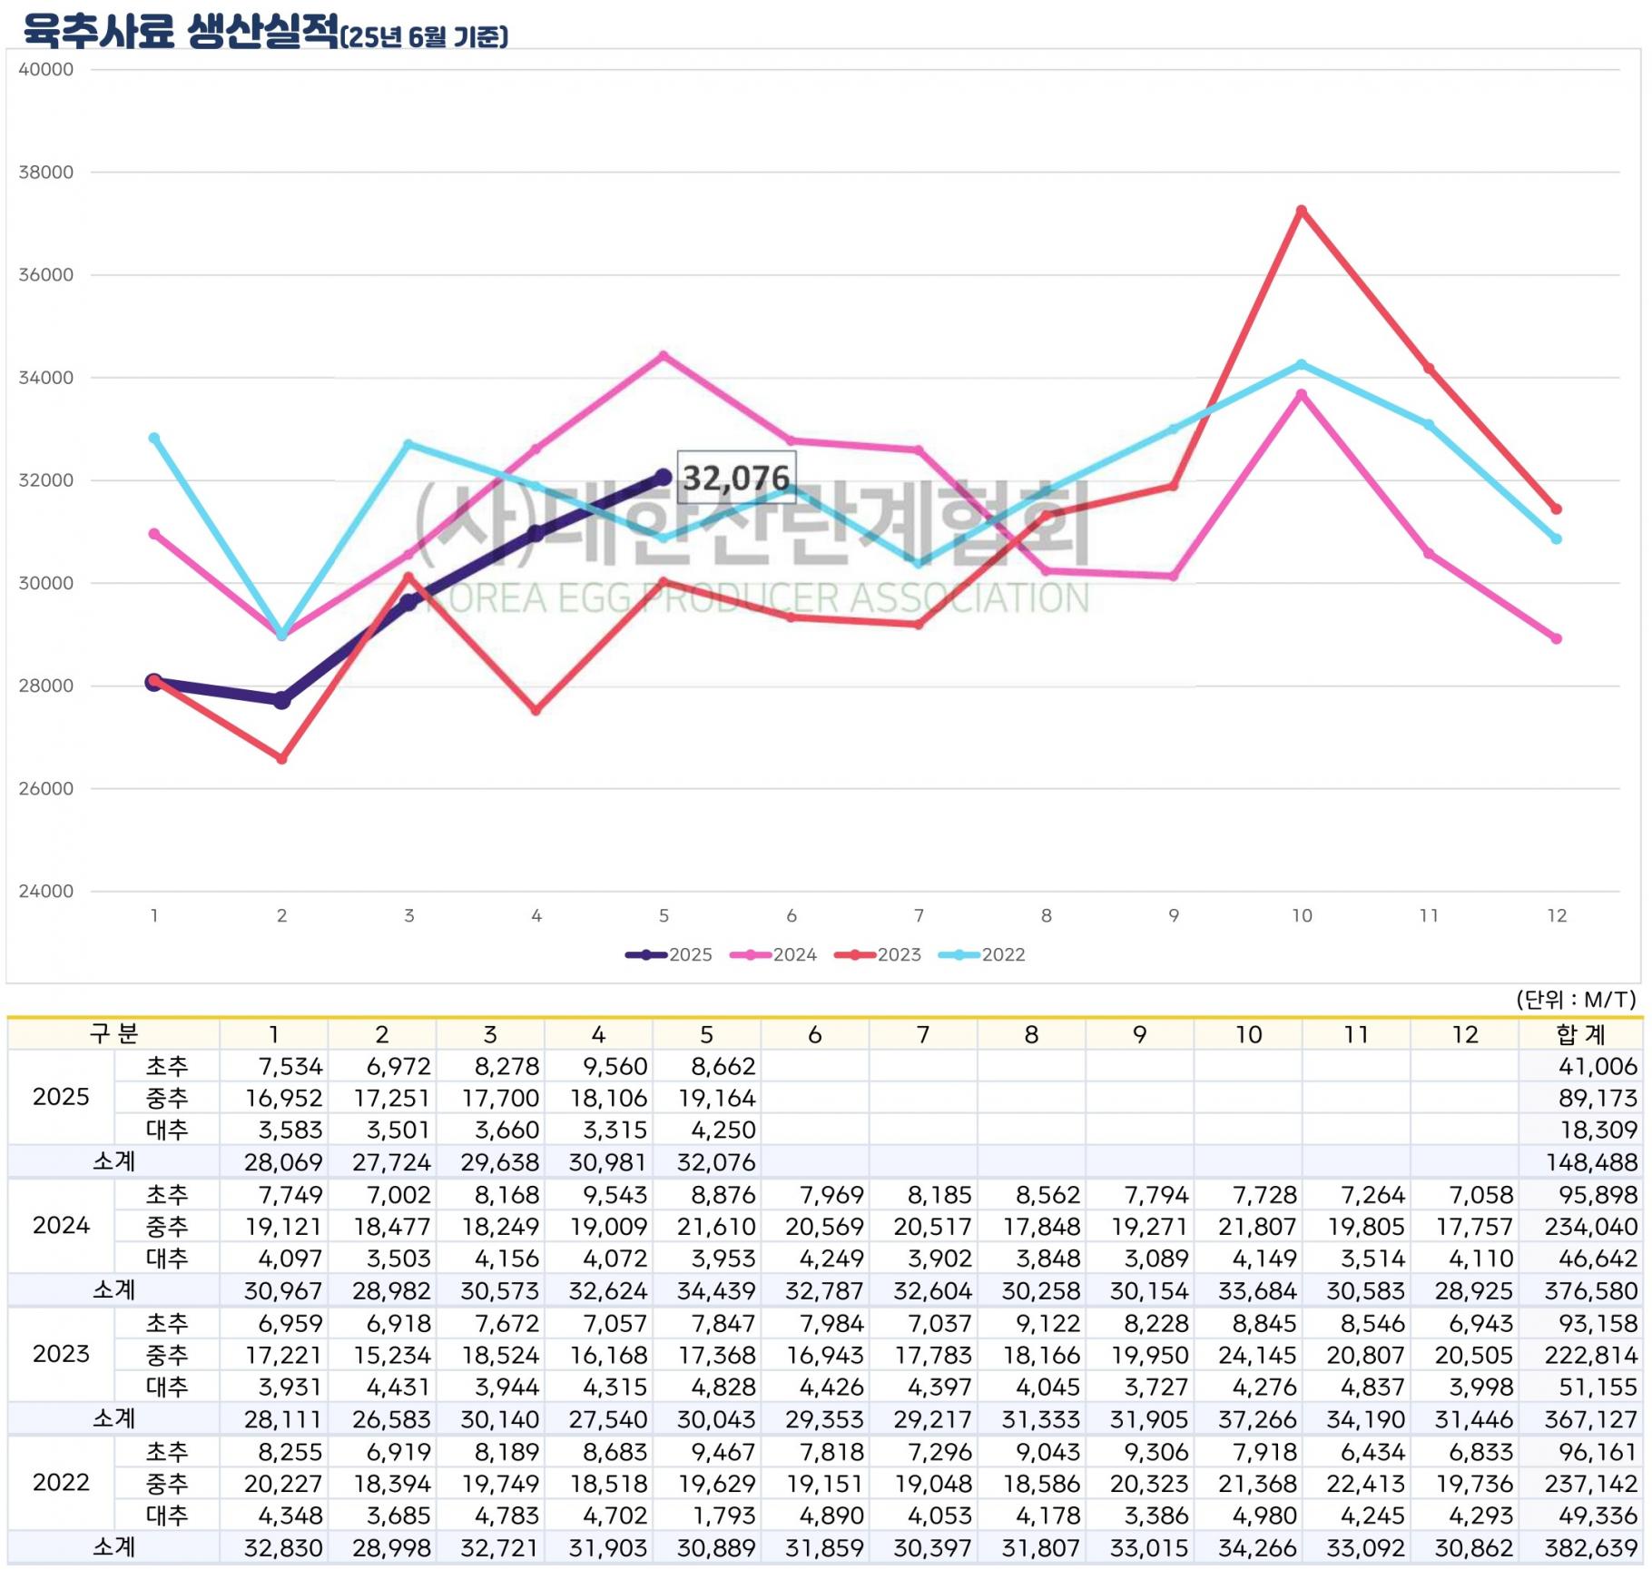Image resolution: width=1652 pixels, height=1570 pixels.
Task: Select the 2022 year row label
Action: [x=61, y=1483]
